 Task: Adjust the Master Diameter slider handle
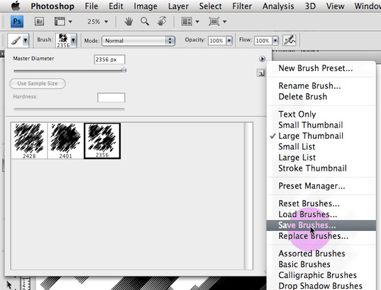[124, 70]
